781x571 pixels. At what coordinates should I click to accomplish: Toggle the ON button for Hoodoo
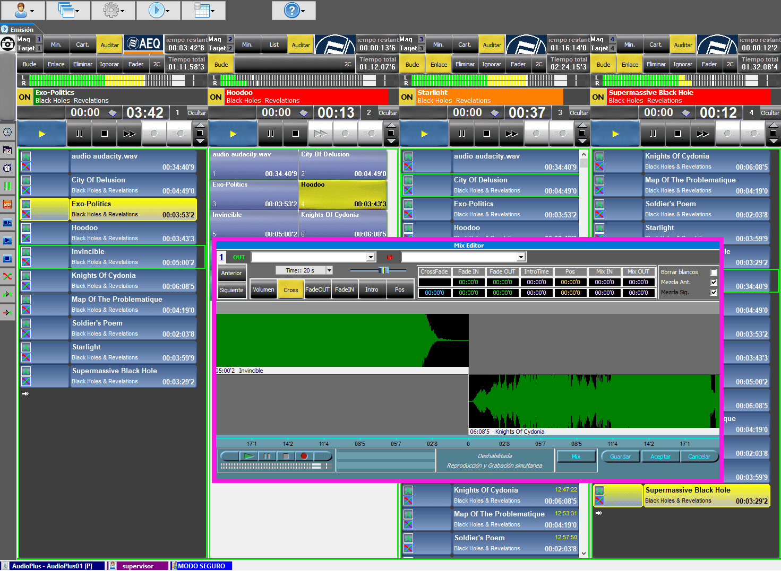[x=216, y=97]
